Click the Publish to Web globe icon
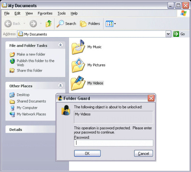This screenshot has width=191, height=172. pos(12,61)
